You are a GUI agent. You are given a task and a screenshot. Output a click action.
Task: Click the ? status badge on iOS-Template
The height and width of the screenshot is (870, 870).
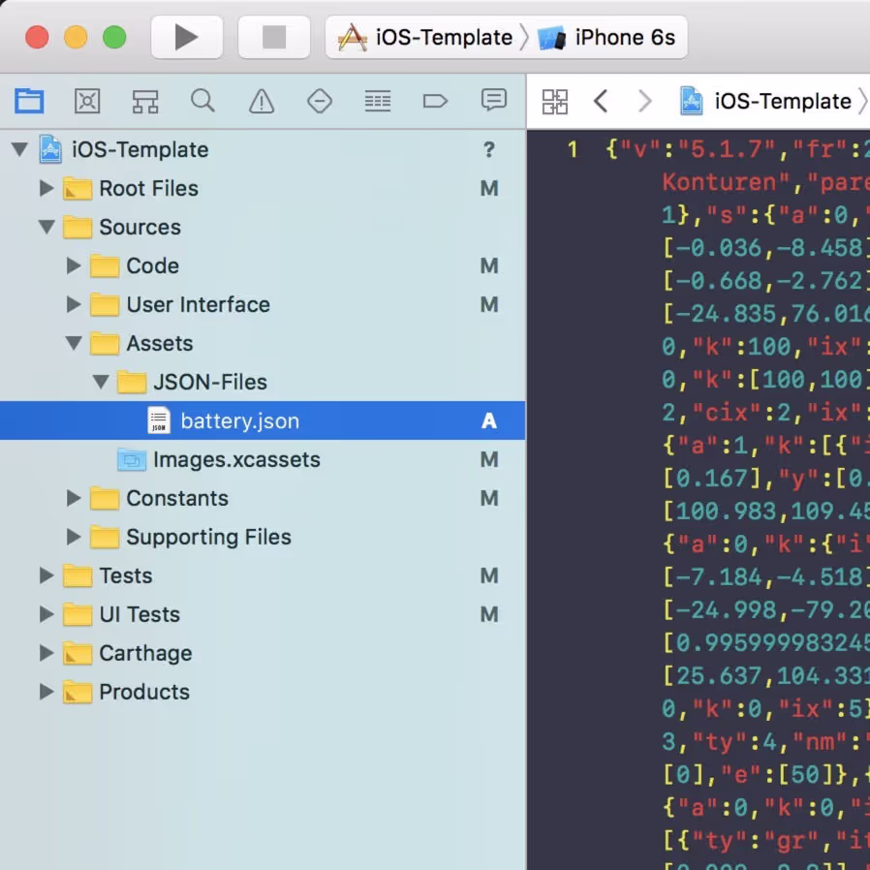489,149
